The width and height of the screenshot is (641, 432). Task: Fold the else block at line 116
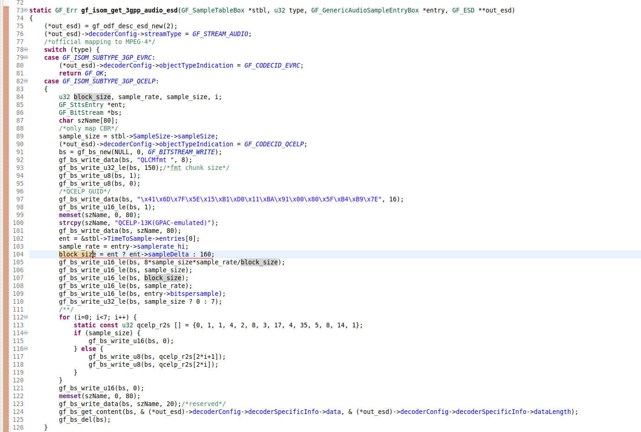pos(26,349)
